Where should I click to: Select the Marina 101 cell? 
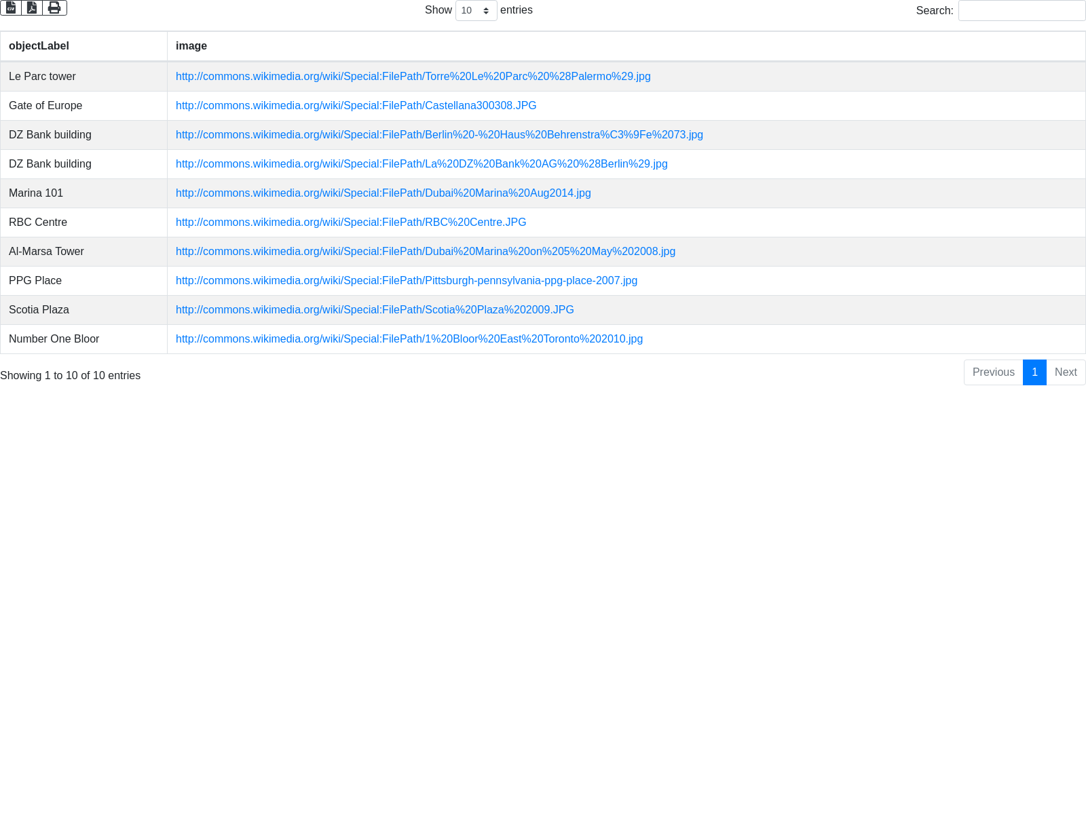pos(83,193)
